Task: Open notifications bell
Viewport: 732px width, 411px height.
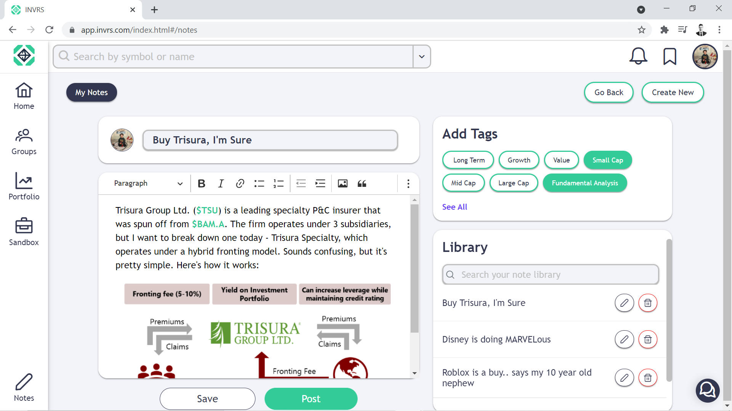Action: pos(638,56)
